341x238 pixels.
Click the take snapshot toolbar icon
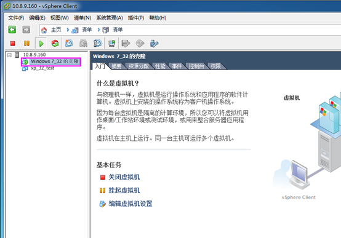point(69,43)
